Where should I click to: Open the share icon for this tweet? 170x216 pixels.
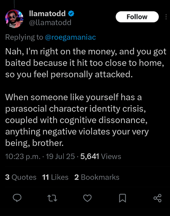click(157, 198)
